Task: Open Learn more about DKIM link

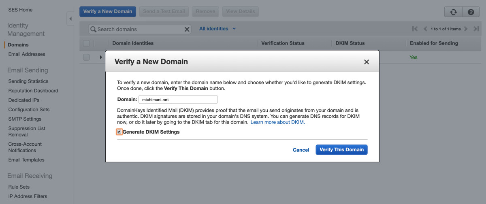Action: (277, 122)
